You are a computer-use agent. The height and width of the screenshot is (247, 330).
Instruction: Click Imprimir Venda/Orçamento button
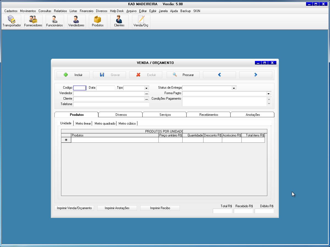pyautogui.click(x=74, y=208)
